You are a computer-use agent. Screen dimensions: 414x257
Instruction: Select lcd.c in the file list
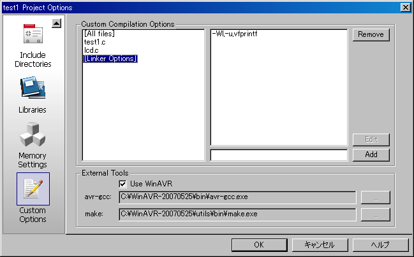[x=91, y=50]
